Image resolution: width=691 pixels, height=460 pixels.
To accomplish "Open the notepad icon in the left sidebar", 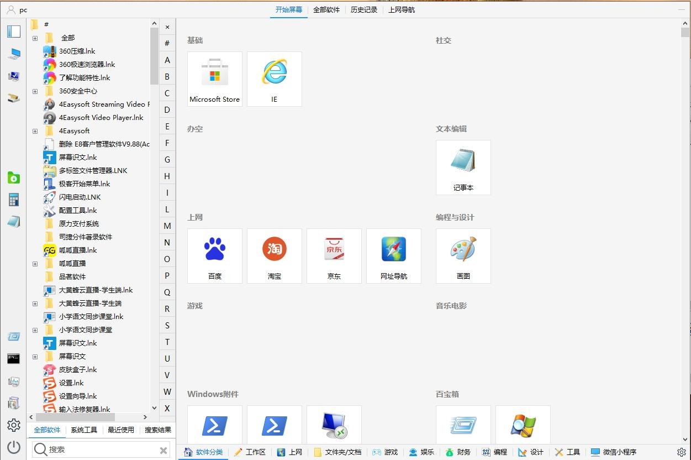I will (14, 222).
